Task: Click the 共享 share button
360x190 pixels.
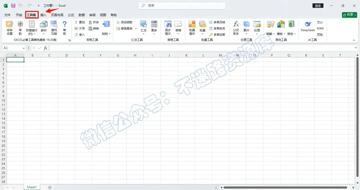Action: pyautogui.click(x=349, y=15)
